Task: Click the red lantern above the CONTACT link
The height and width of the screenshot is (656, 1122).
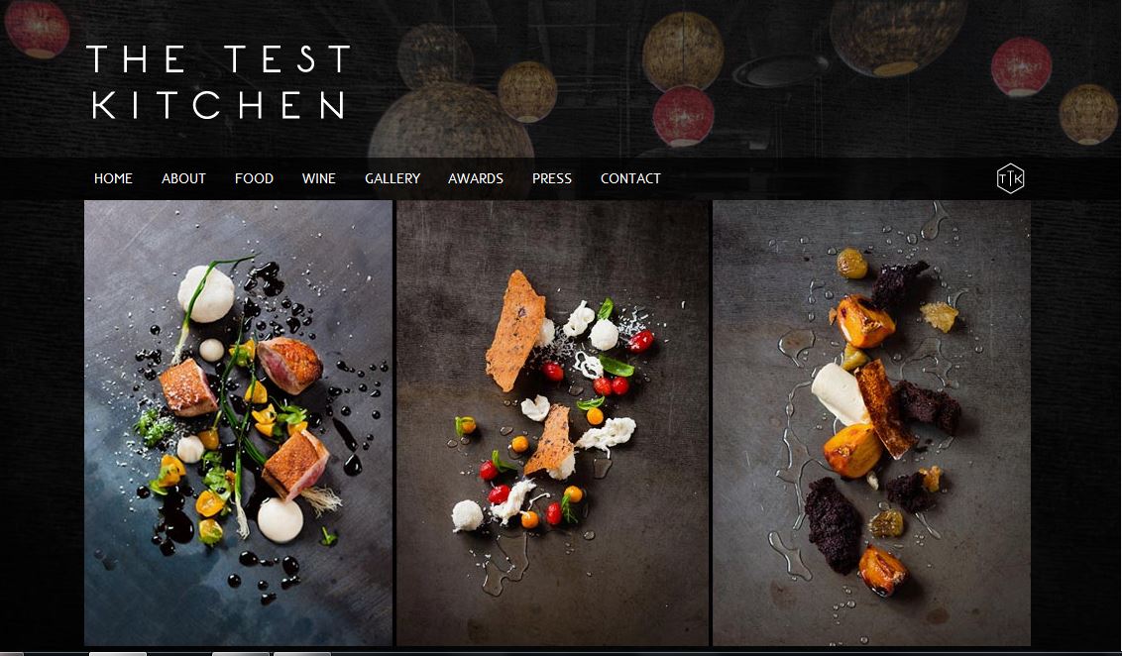Action: click(x=683, y=116)
